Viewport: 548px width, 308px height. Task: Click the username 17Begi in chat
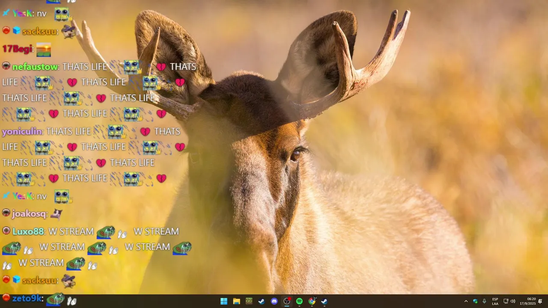click(17, 49)
